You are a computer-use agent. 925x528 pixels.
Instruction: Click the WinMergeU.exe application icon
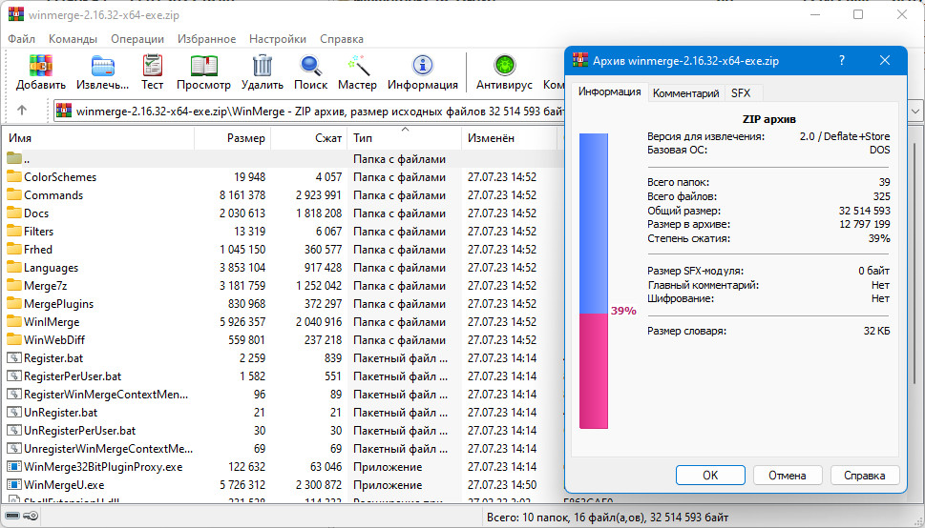(x=14, y=485)
